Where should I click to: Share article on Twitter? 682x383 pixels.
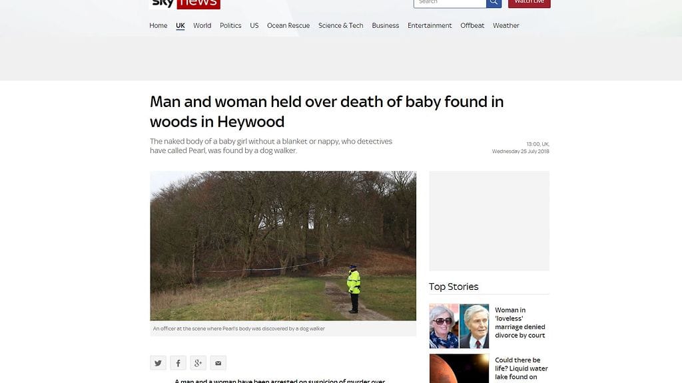point(158,362)
